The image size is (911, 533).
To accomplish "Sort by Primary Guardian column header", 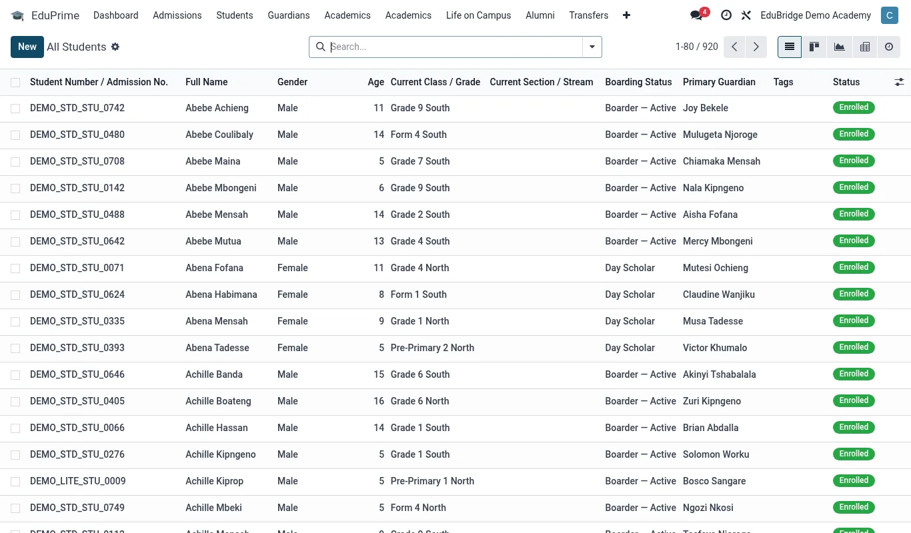I will (x=719, y=82).
